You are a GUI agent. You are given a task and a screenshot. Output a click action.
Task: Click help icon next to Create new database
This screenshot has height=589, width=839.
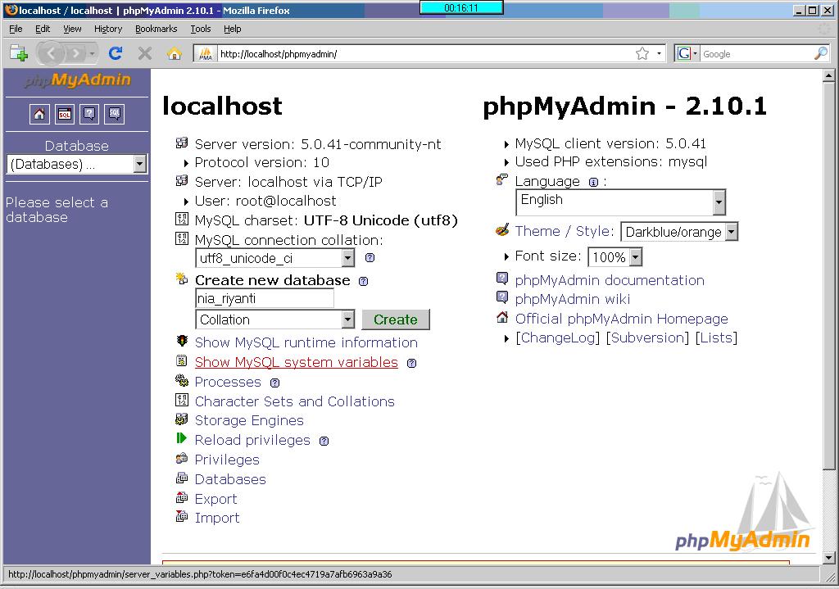tap(363, 282)
